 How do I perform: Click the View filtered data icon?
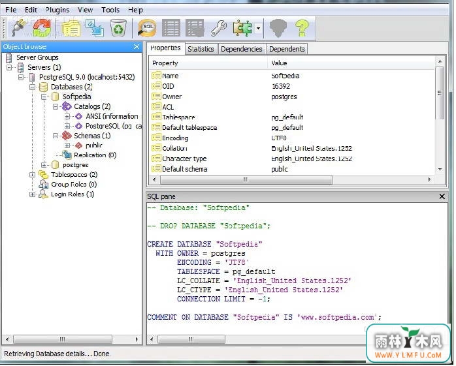[x=195, y=28]
